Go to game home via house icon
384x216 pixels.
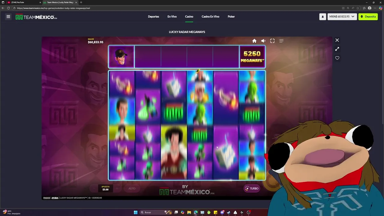coord(254,41)
